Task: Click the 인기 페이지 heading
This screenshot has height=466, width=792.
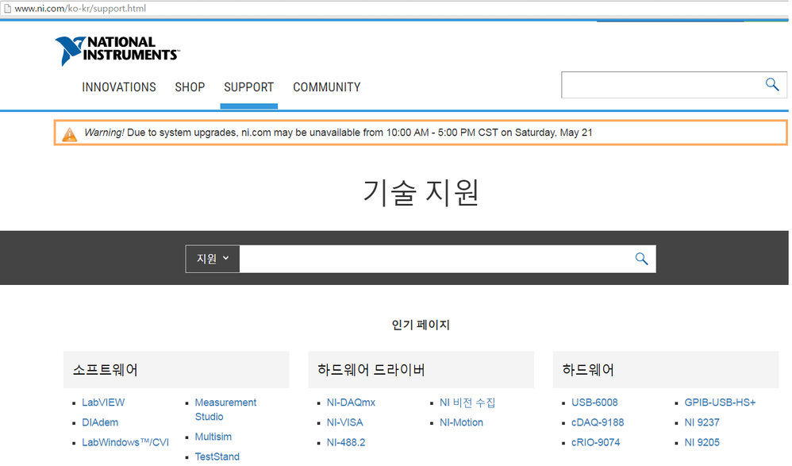Action: click(421, 325)
